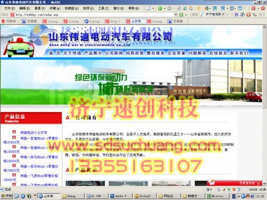The width and height of the screenshot is (267, 200).
Task: Click the address bar URL field
Action: [x=92, y=14]
